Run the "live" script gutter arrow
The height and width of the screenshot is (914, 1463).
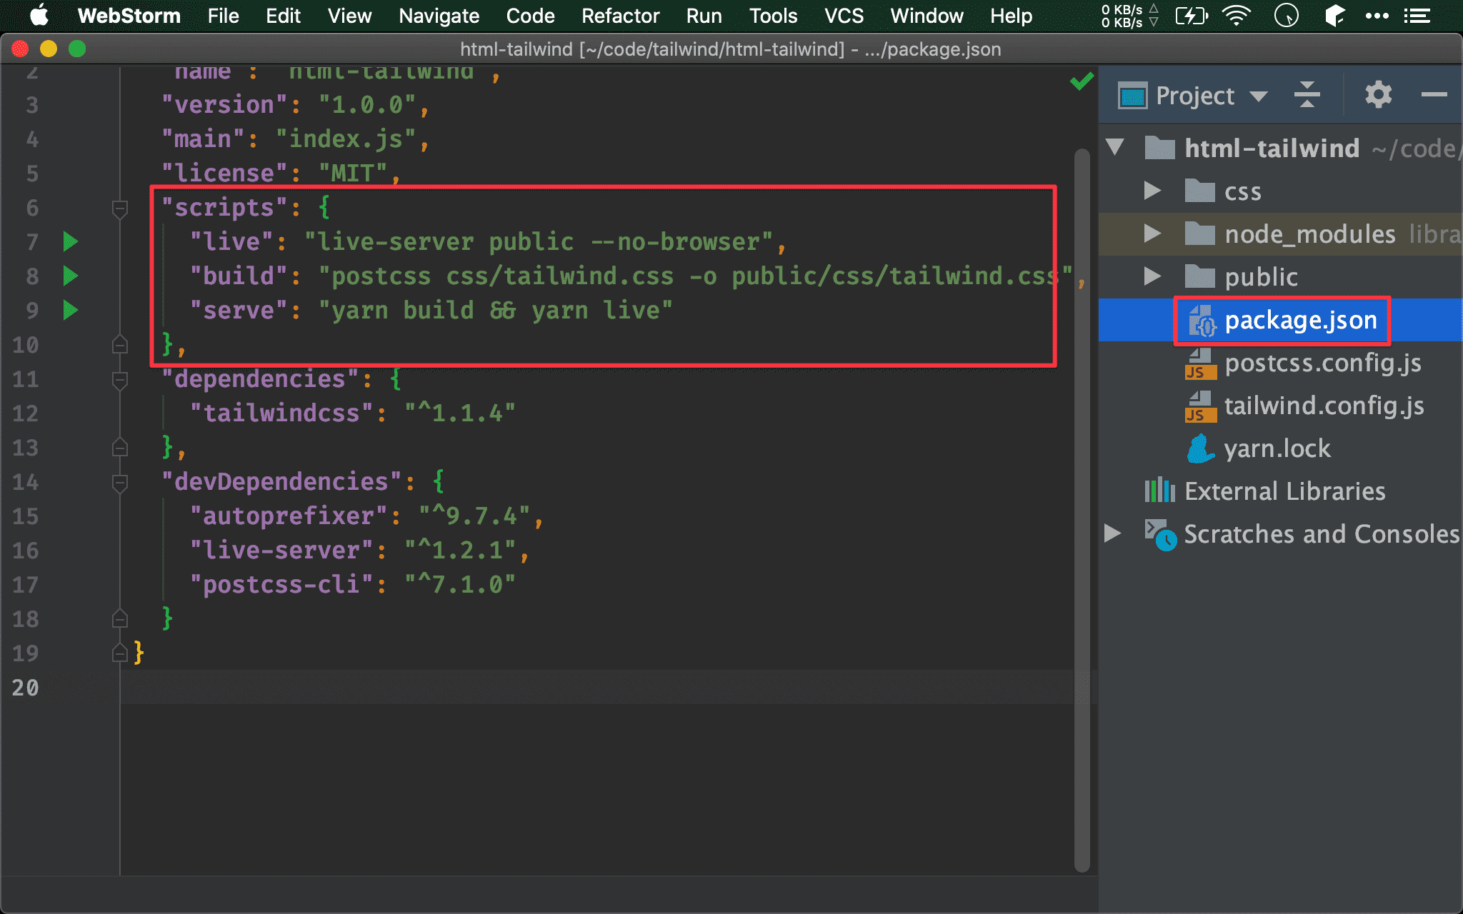point(70,241)
